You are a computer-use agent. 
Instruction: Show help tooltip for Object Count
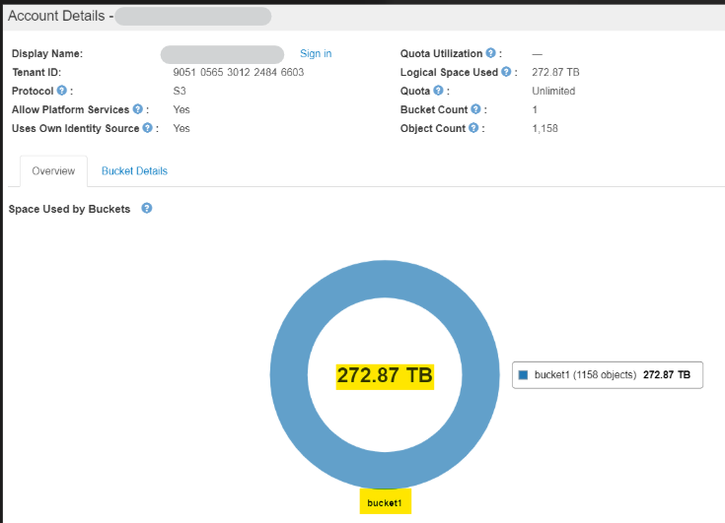coord(474,128)
